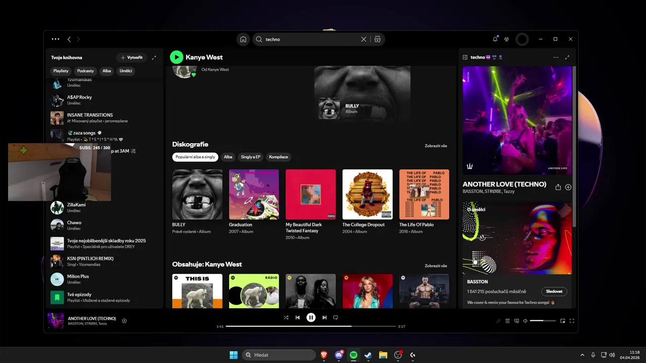This screenshot has height=363, width=646.
Task: Open the miniplayer
Action: (x=563, y=321)
